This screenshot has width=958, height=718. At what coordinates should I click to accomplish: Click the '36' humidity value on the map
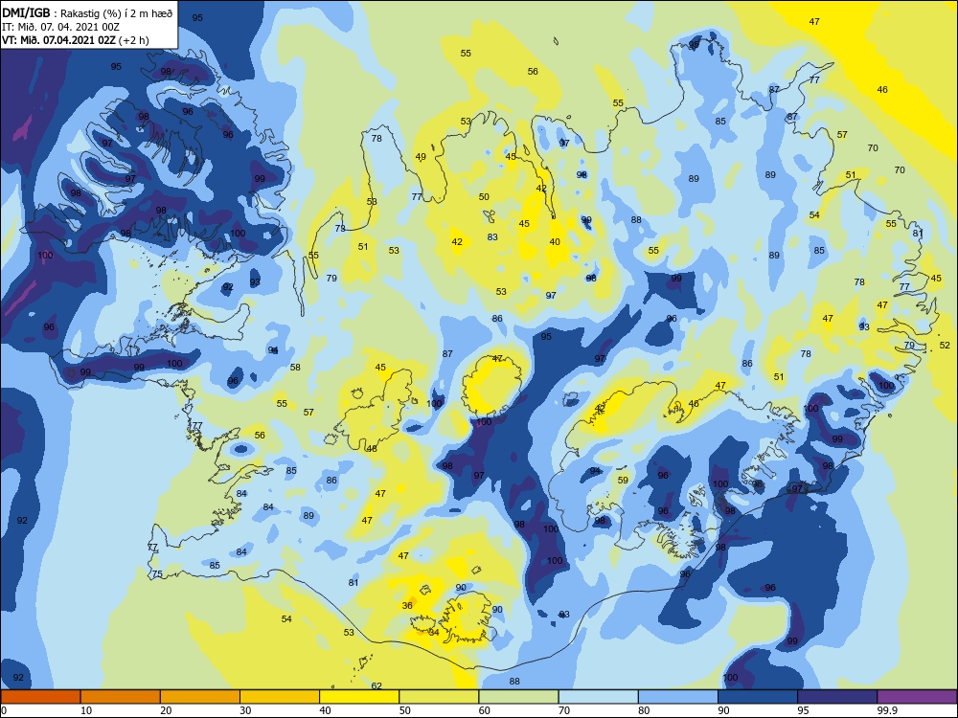[x=407, y=606]
